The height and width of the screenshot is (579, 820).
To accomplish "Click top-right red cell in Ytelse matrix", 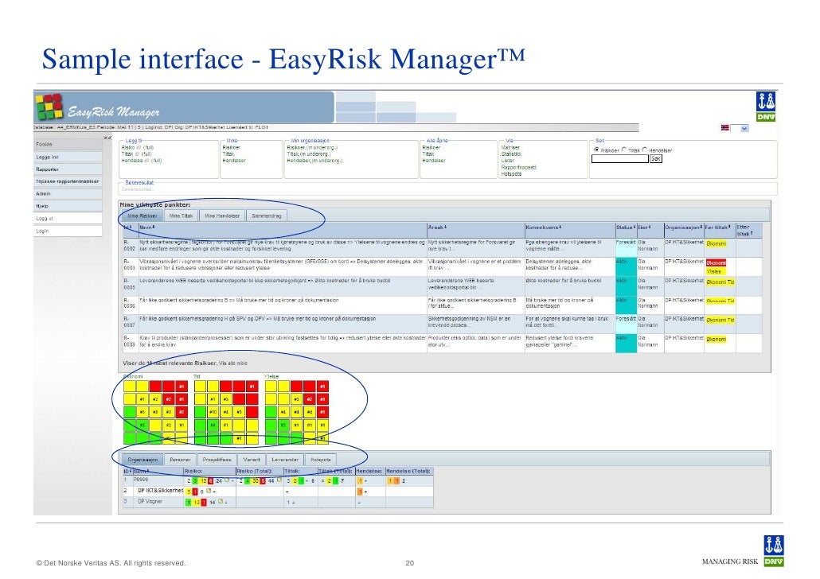I will coord(322,387).
